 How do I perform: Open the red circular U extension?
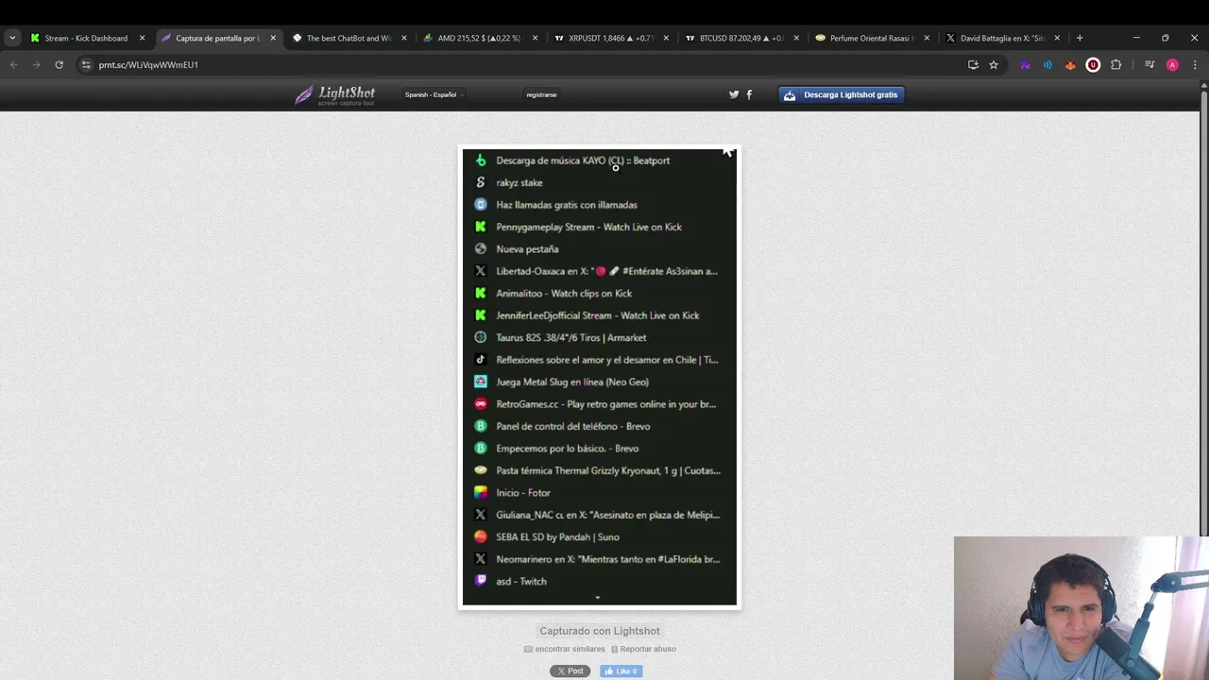1093,64
